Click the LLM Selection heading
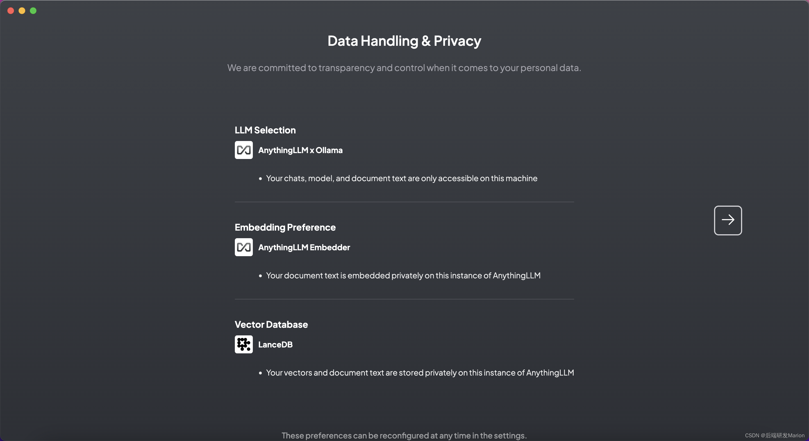The width and height of the screenshot is (809, 441). pyautogui.click(x=265, y=130)
